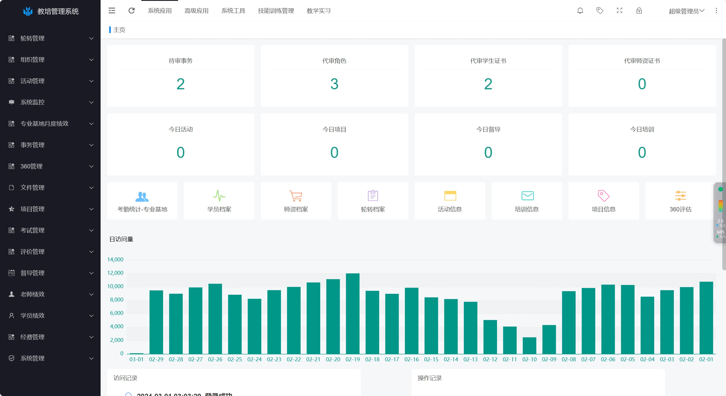
Task: Expand the 考试管理 chevron
Action: coord(91,230)
